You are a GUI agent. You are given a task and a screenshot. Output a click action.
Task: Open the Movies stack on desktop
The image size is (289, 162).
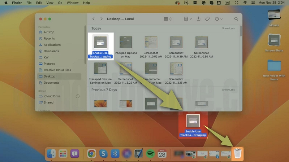pos(274,18)
